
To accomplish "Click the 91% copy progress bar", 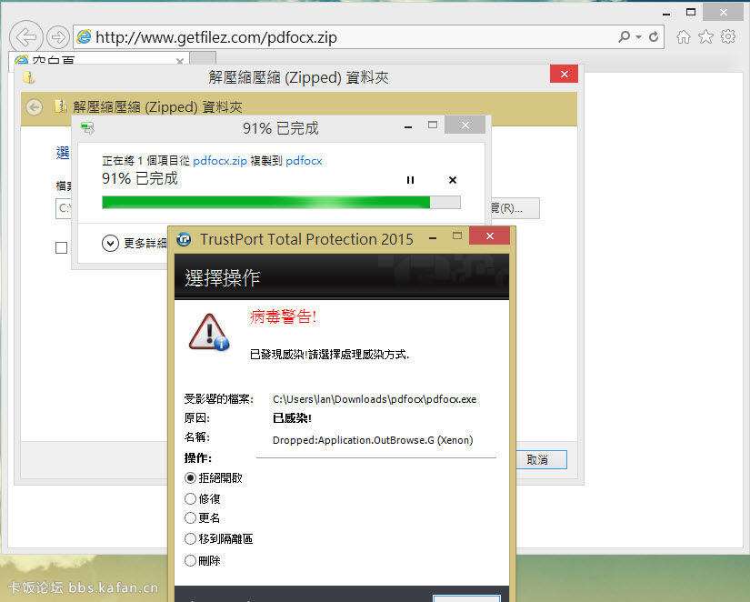I will (x=281, y=203).
